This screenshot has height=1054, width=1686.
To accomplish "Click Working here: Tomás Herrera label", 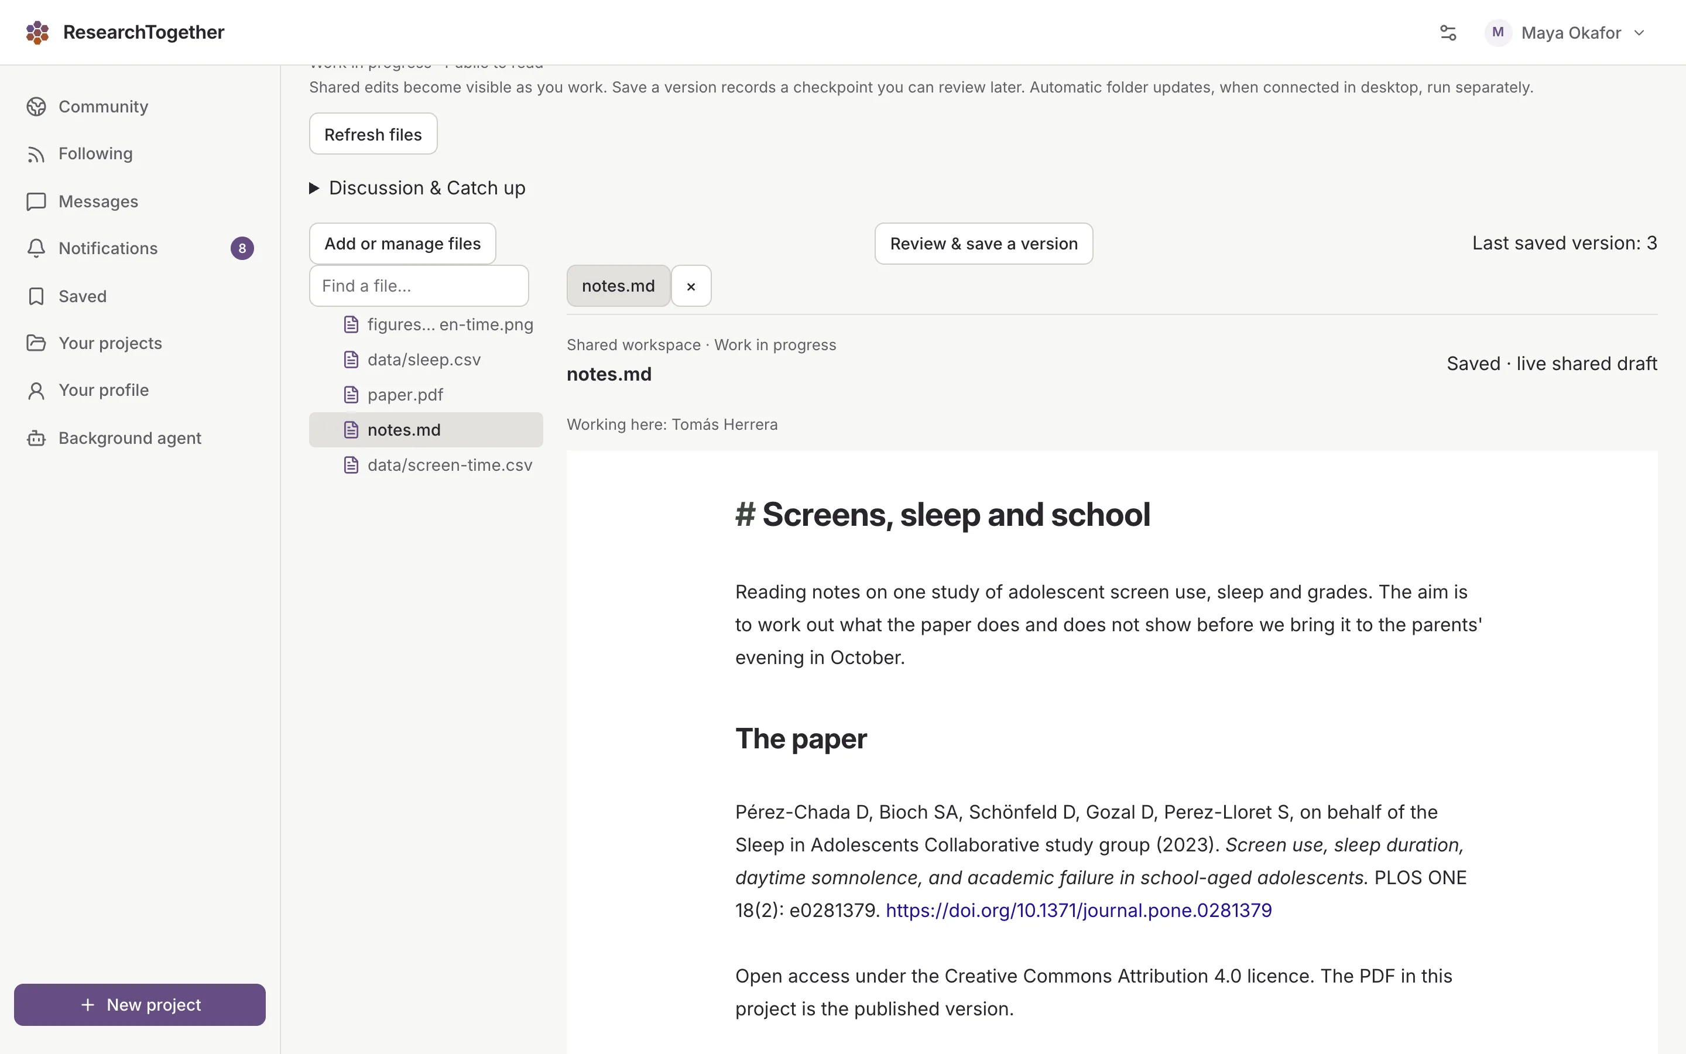I will click(671, 425).
